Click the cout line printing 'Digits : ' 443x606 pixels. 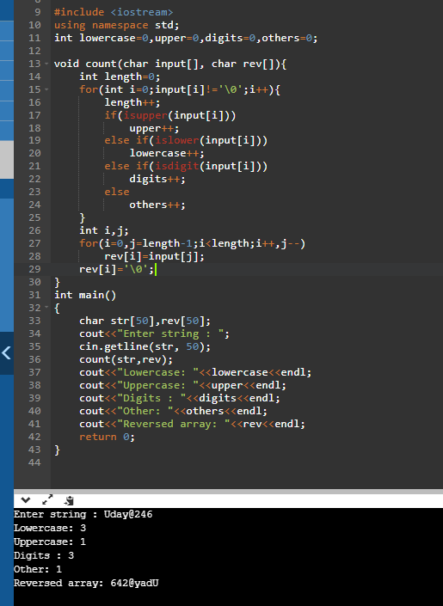click(x=180, y=398)
